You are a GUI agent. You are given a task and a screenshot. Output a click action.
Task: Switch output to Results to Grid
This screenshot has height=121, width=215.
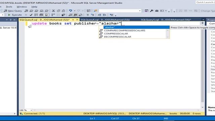(x=75, y=15)
